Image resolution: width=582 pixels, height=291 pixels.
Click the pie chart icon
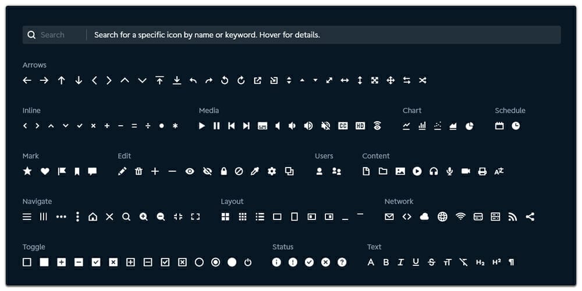tap(469, 126)
